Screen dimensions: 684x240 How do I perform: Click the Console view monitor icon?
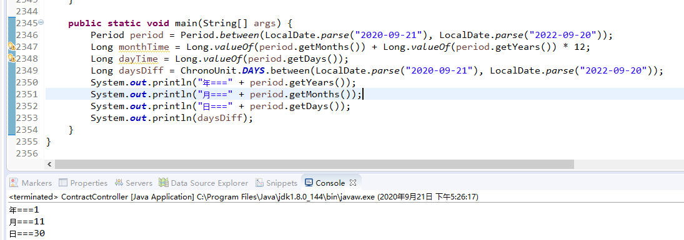click(x=309, y=183)
